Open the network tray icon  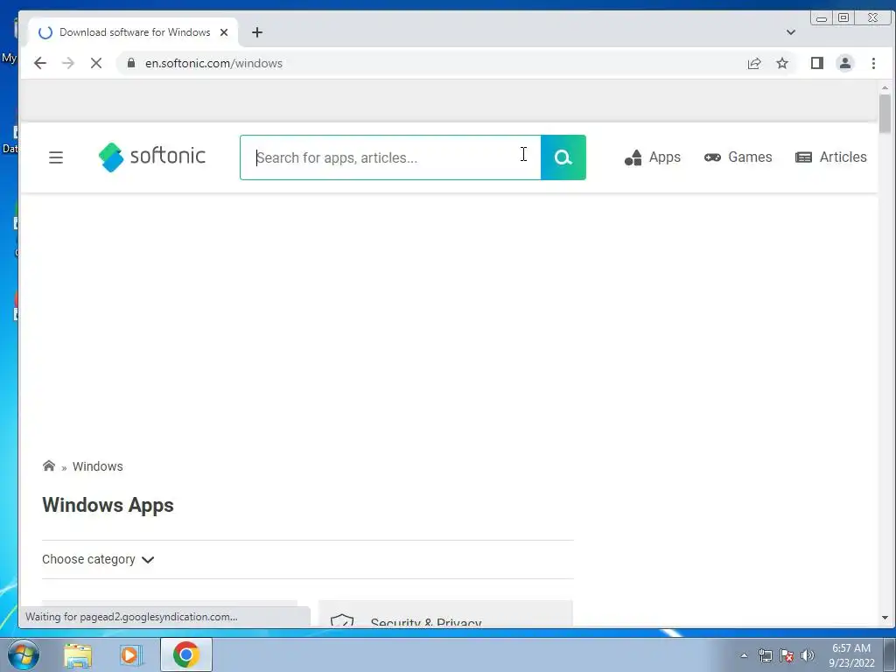point(765,655)
